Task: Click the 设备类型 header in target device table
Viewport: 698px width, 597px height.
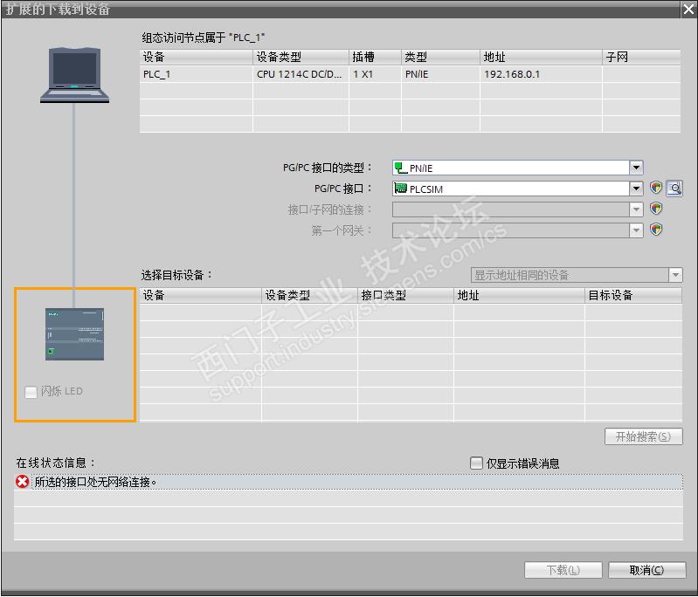Action: pyautogui.click(x=309, y=295)
